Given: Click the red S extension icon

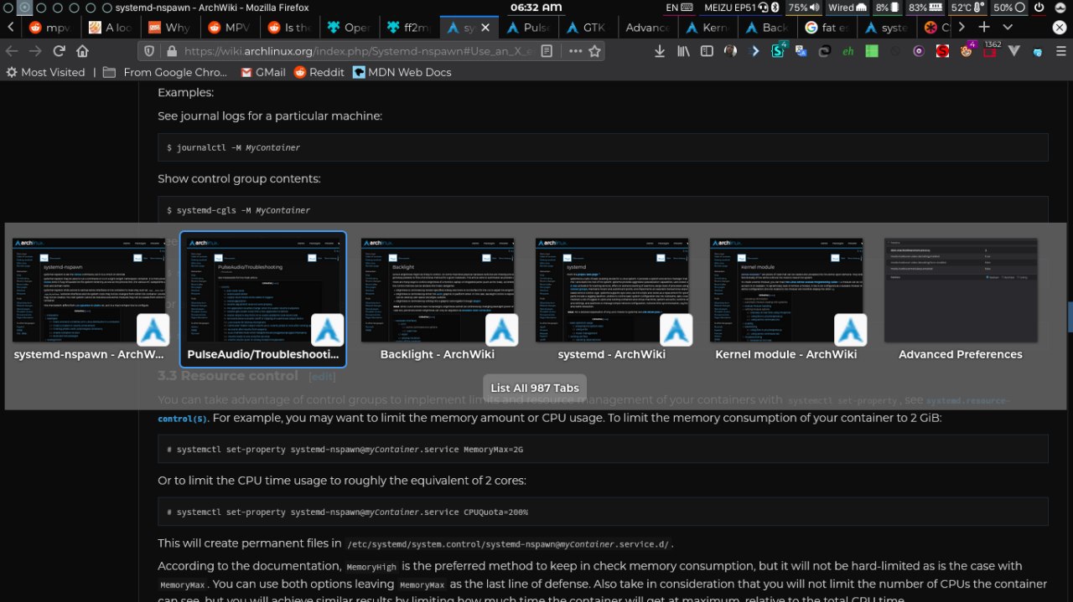Looking at the screenshot, I should [943, 51].
